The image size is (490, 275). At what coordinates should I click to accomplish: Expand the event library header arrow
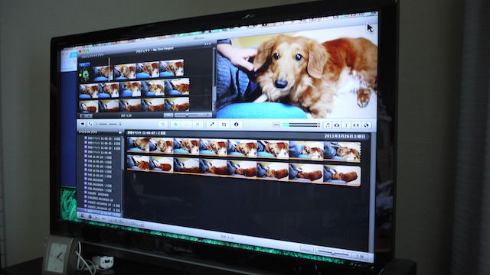pos(120,132)
